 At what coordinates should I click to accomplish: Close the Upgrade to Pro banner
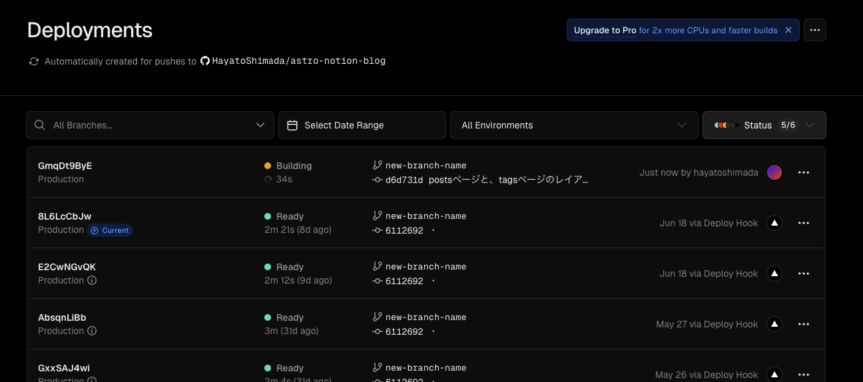pos(788,30)
